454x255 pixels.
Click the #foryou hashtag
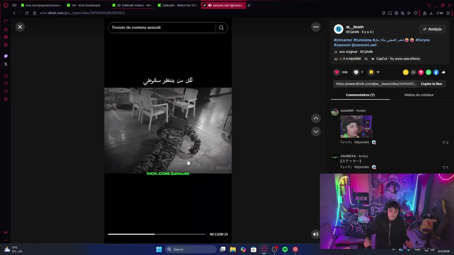[x=422, y=40]
